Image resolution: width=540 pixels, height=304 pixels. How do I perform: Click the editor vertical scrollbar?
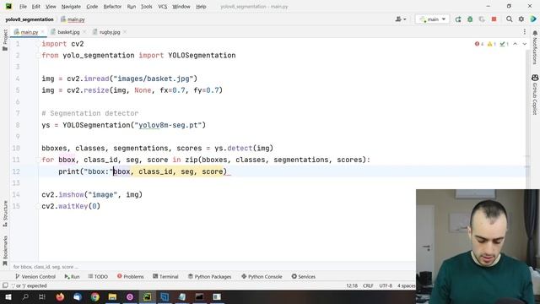point(527,155)
